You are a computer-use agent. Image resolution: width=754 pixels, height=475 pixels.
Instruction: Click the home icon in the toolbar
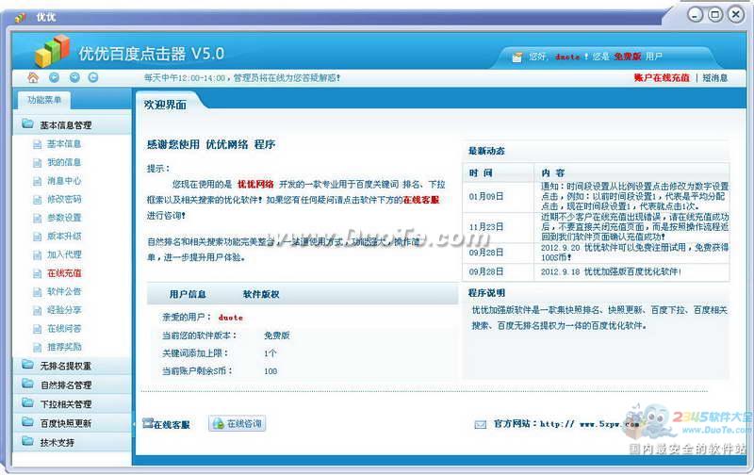click(33, 77)
